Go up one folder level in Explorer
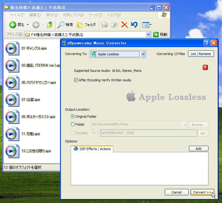 [50, 25]
